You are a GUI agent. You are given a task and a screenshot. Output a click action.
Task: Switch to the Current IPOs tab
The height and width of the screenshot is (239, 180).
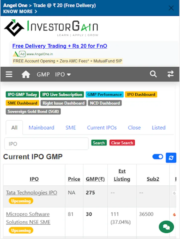102,127
